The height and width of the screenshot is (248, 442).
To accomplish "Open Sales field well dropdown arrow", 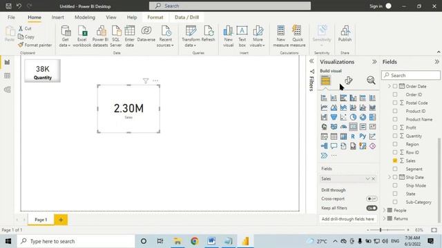I will pos(367,179).
